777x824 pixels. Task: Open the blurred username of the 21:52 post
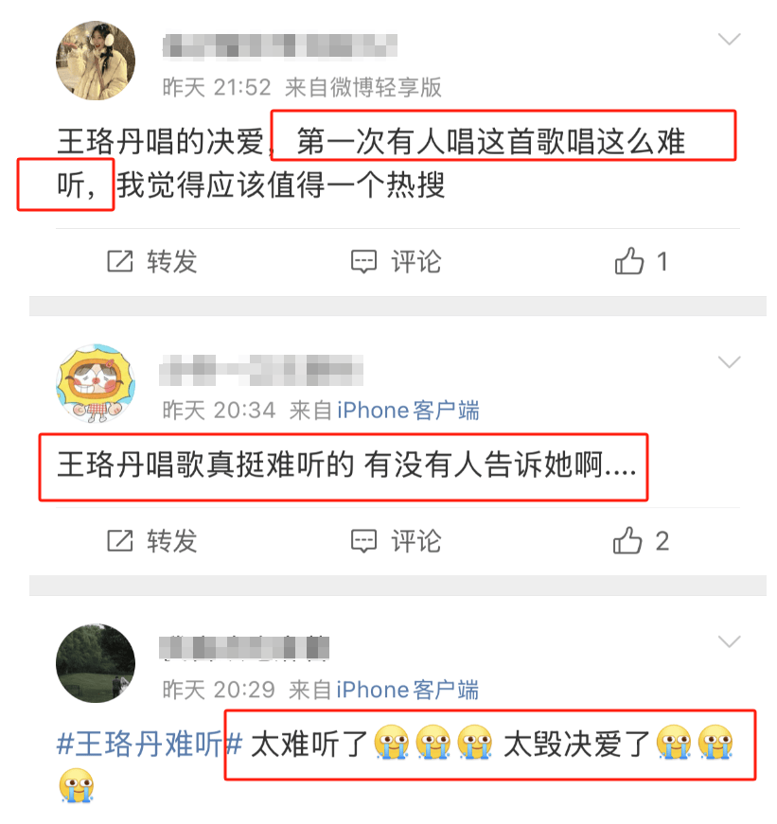click(280, 45)
